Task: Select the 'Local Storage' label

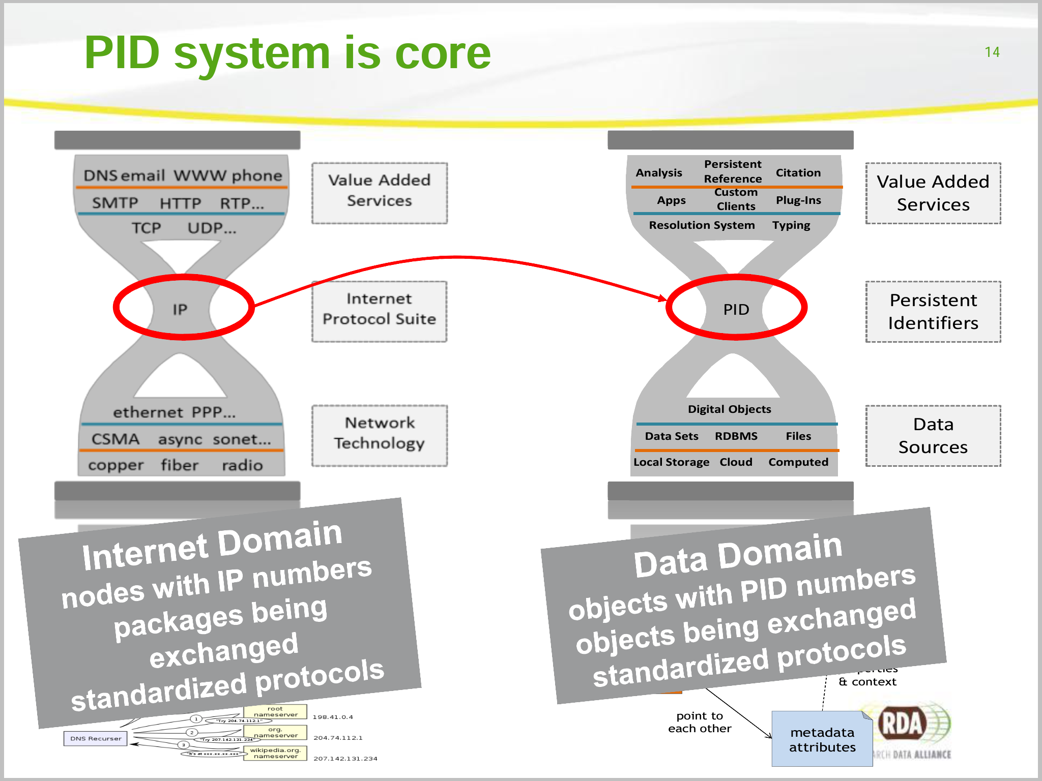Action: tap(671, 462)
